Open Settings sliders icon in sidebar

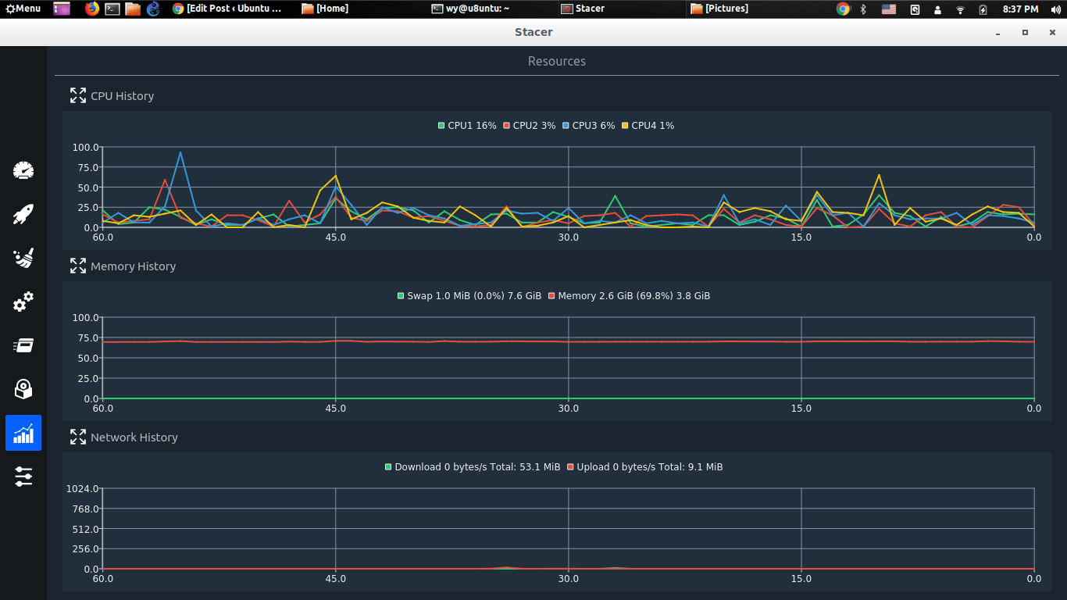click(23, 477)
